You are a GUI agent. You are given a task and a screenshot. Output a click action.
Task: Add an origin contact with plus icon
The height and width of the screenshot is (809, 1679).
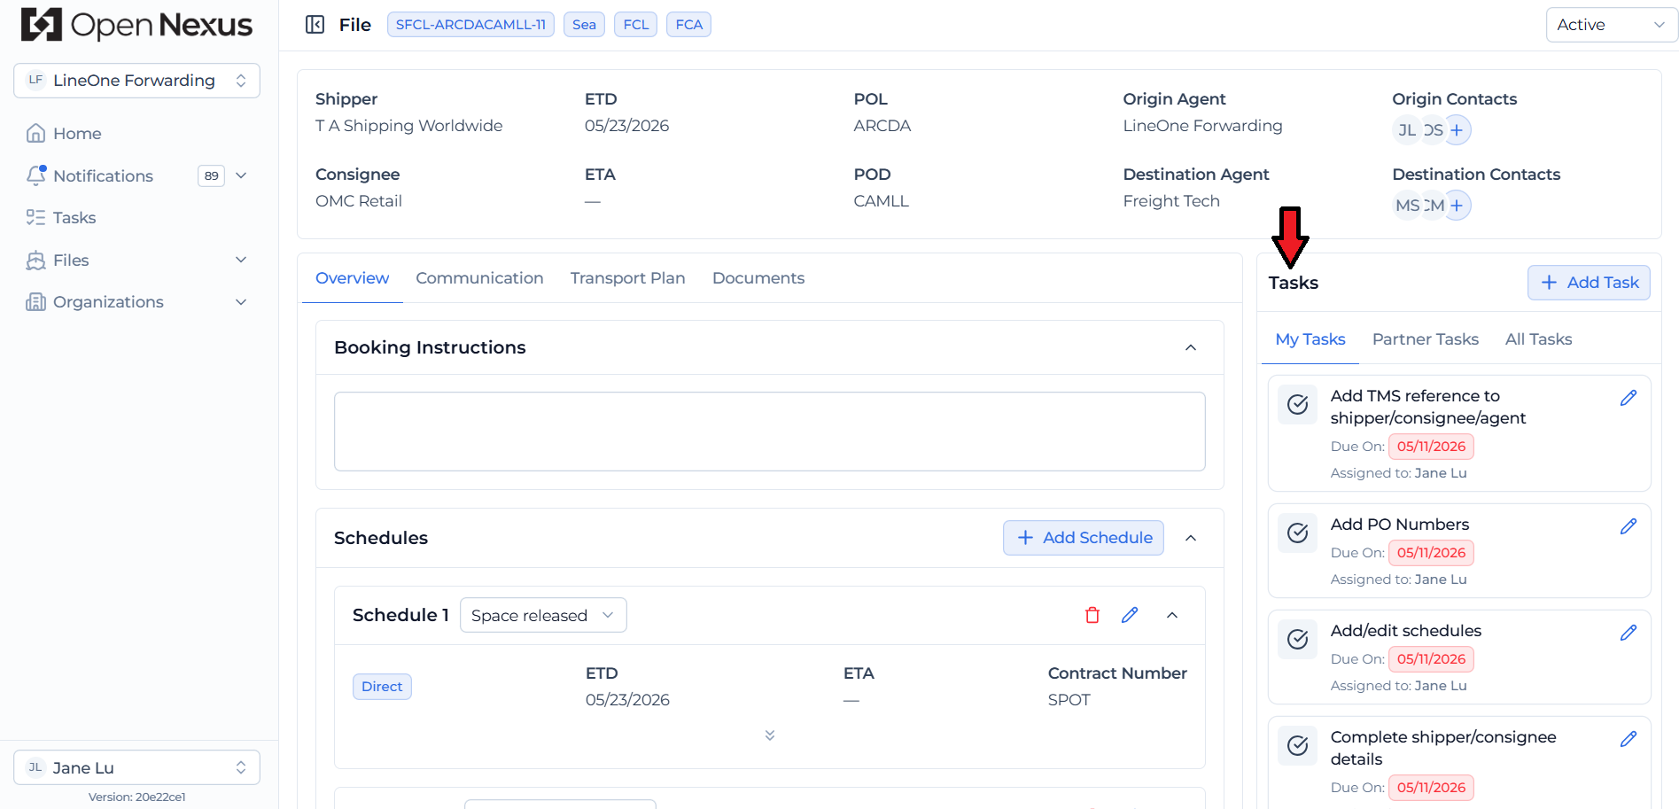pos(1457,130)
